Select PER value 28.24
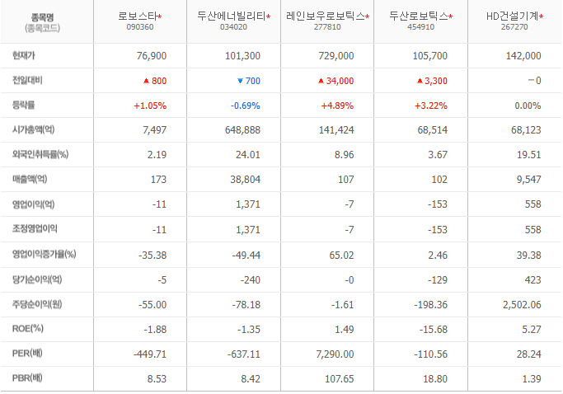This screenshot has width=563, height=394. point(529,354)
